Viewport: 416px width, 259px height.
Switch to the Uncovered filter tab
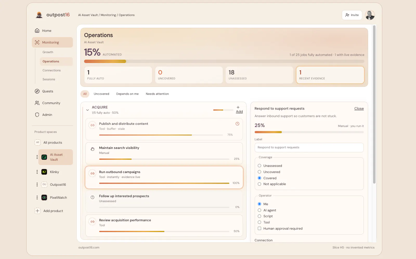click(x=101, y=94)
